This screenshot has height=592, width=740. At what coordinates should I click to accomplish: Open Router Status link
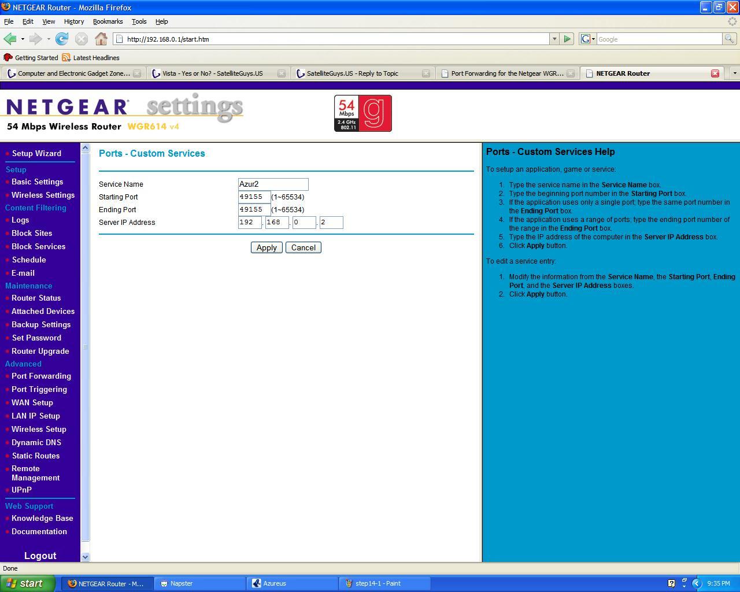pos(36,298)
